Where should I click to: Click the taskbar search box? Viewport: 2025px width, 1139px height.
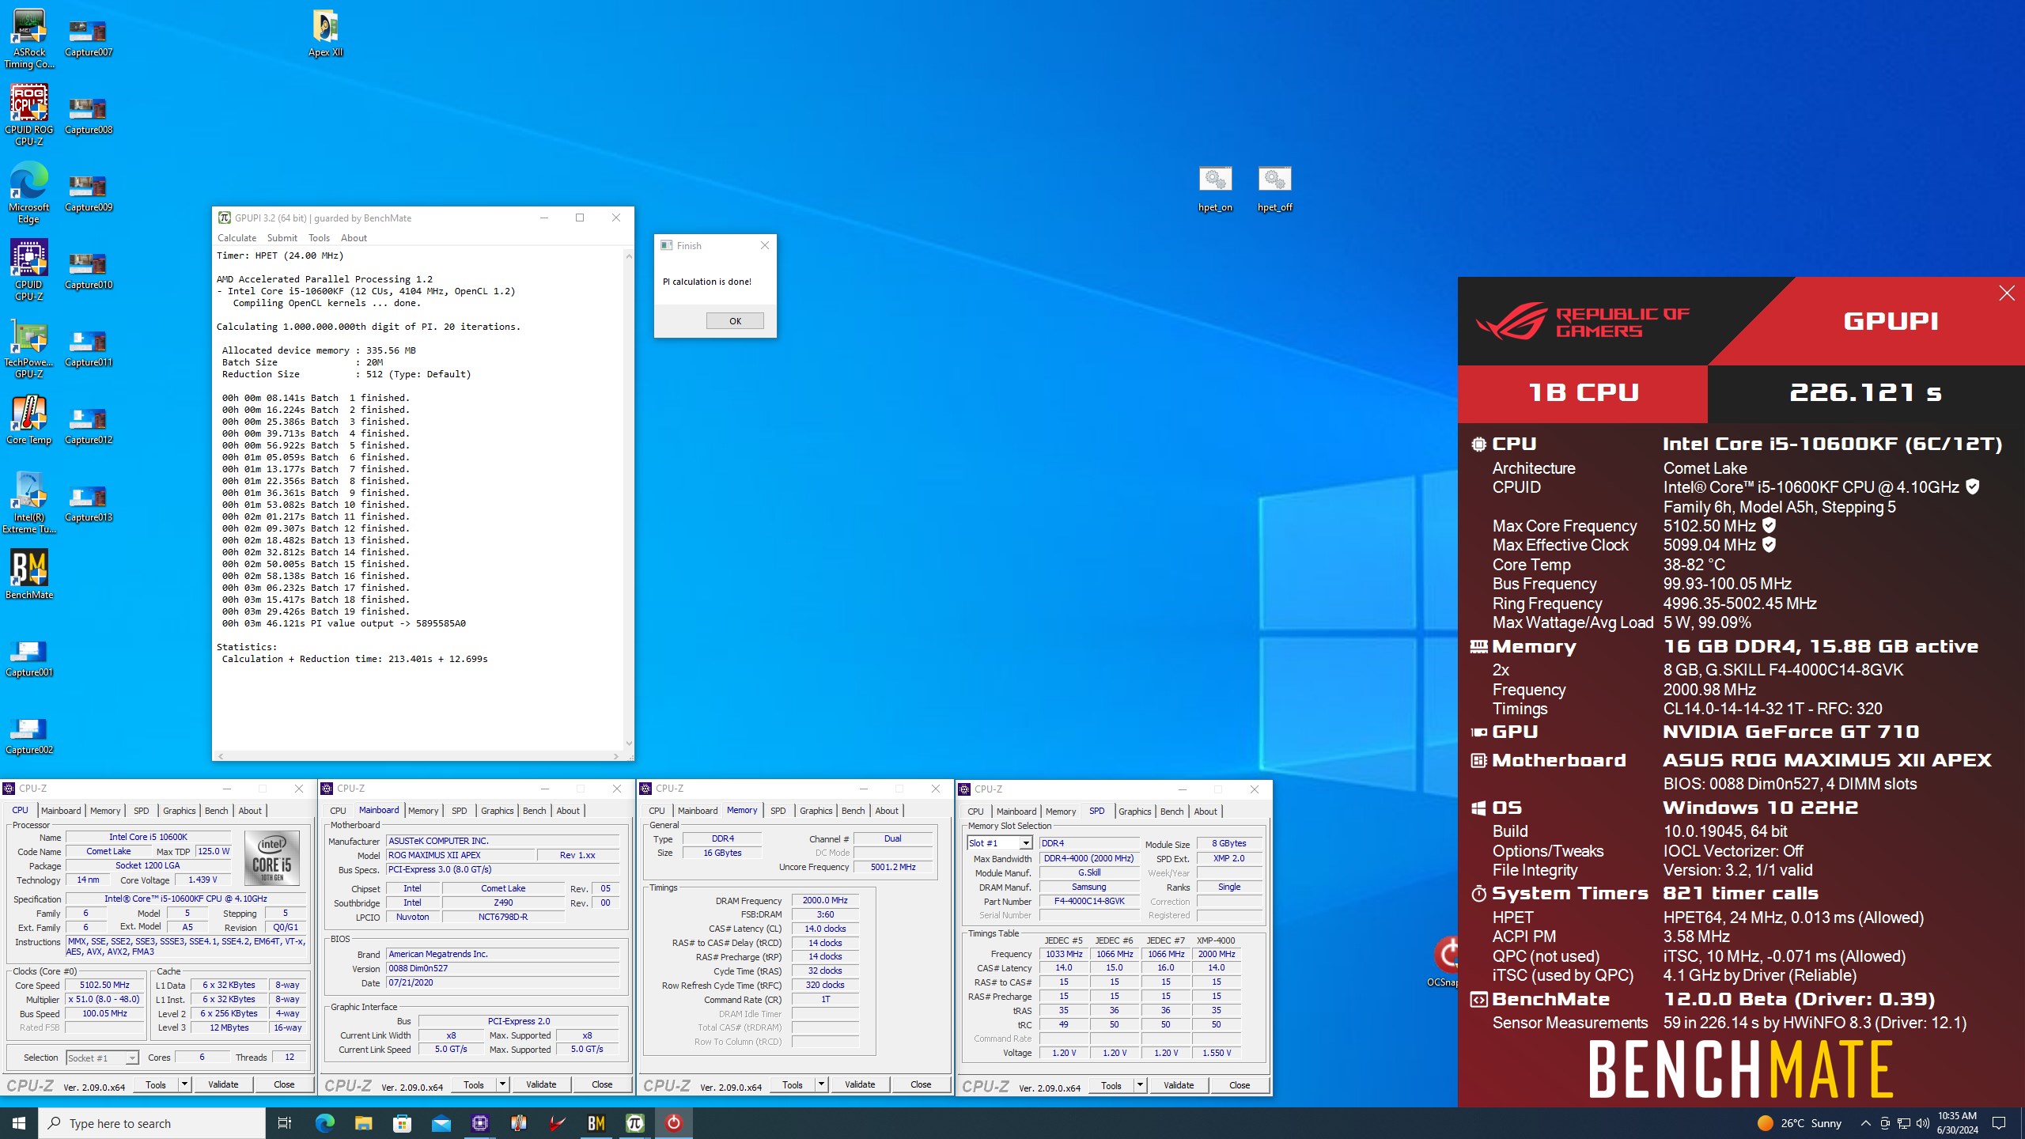(x=152, y=1123)
